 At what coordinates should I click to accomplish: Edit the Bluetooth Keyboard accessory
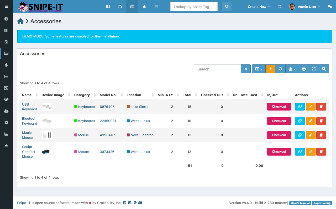(311, 121)
